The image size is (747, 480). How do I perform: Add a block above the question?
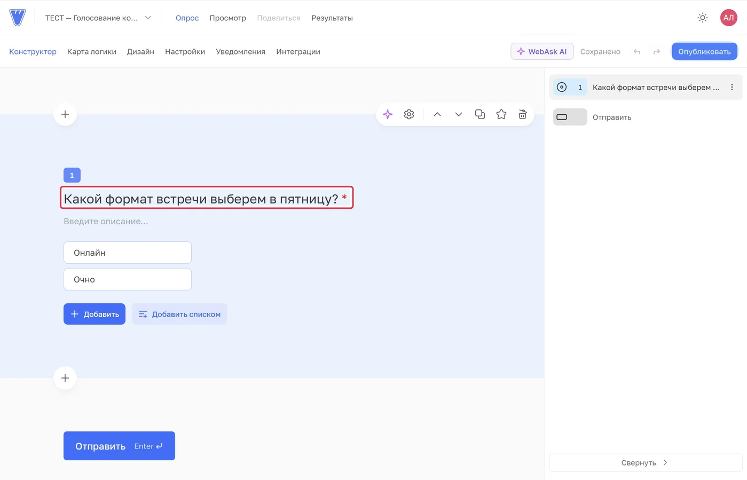click(65, 114)
